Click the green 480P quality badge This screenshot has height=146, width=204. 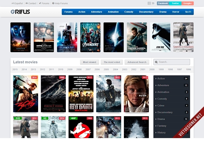73,118
